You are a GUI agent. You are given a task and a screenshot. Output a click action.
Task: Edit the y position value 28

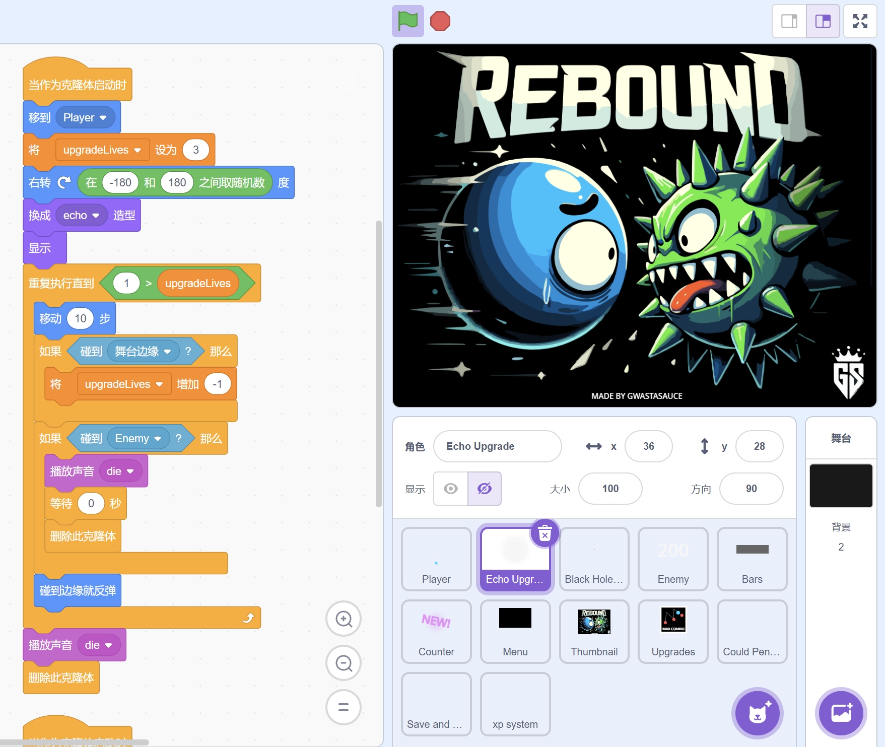(759, 446)
